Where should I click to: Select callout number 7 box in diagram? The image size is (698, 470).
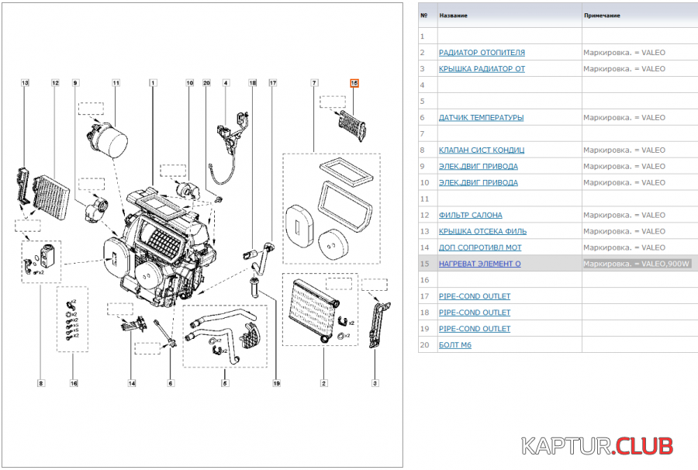pos(314,82)
